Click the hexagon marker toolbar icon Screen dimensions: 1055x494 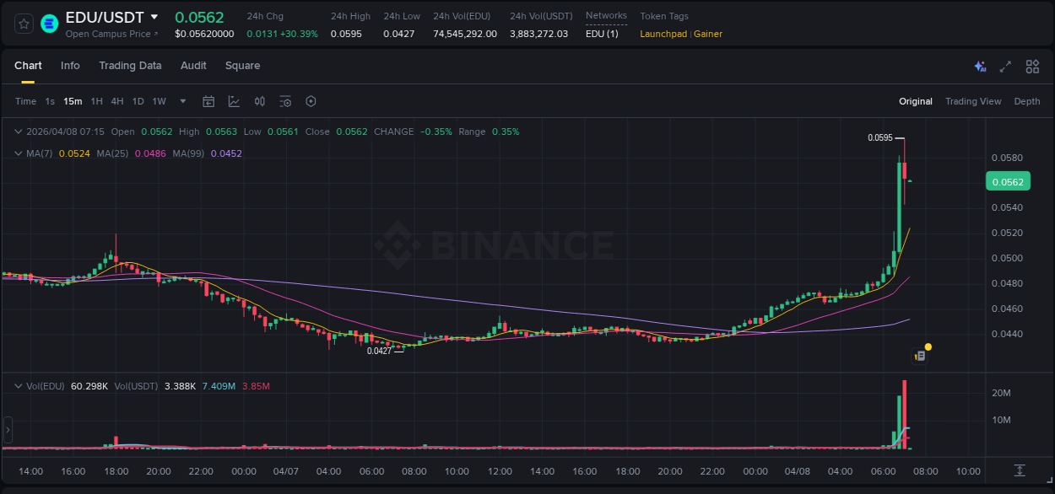pyautogui.click(x=311, y=101)
